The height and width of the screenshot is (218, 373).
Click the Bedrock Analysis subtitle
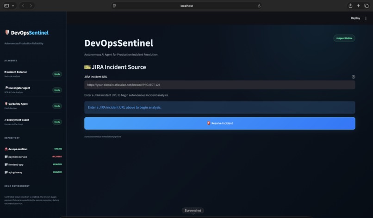click(12, 77)
